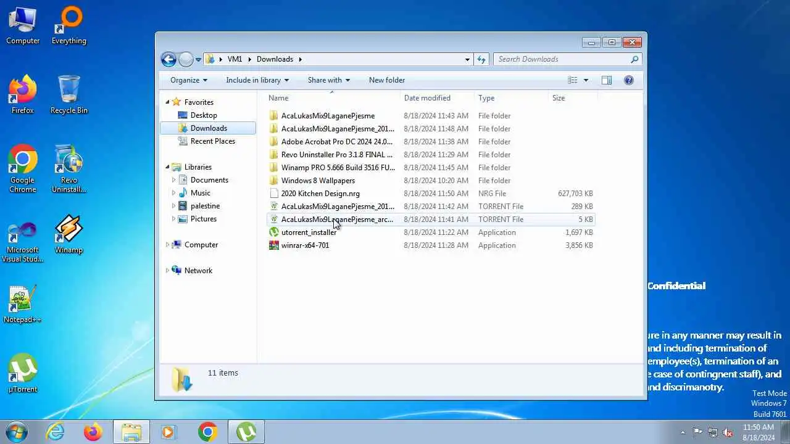Select the Windows 8 Wallpapers folder
This screenshot has height=444, width=790.
431,181
